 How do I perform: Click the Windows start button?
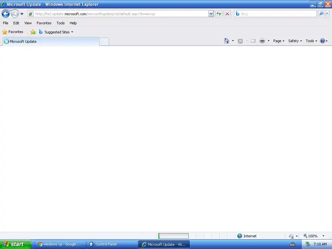[16, 244]
